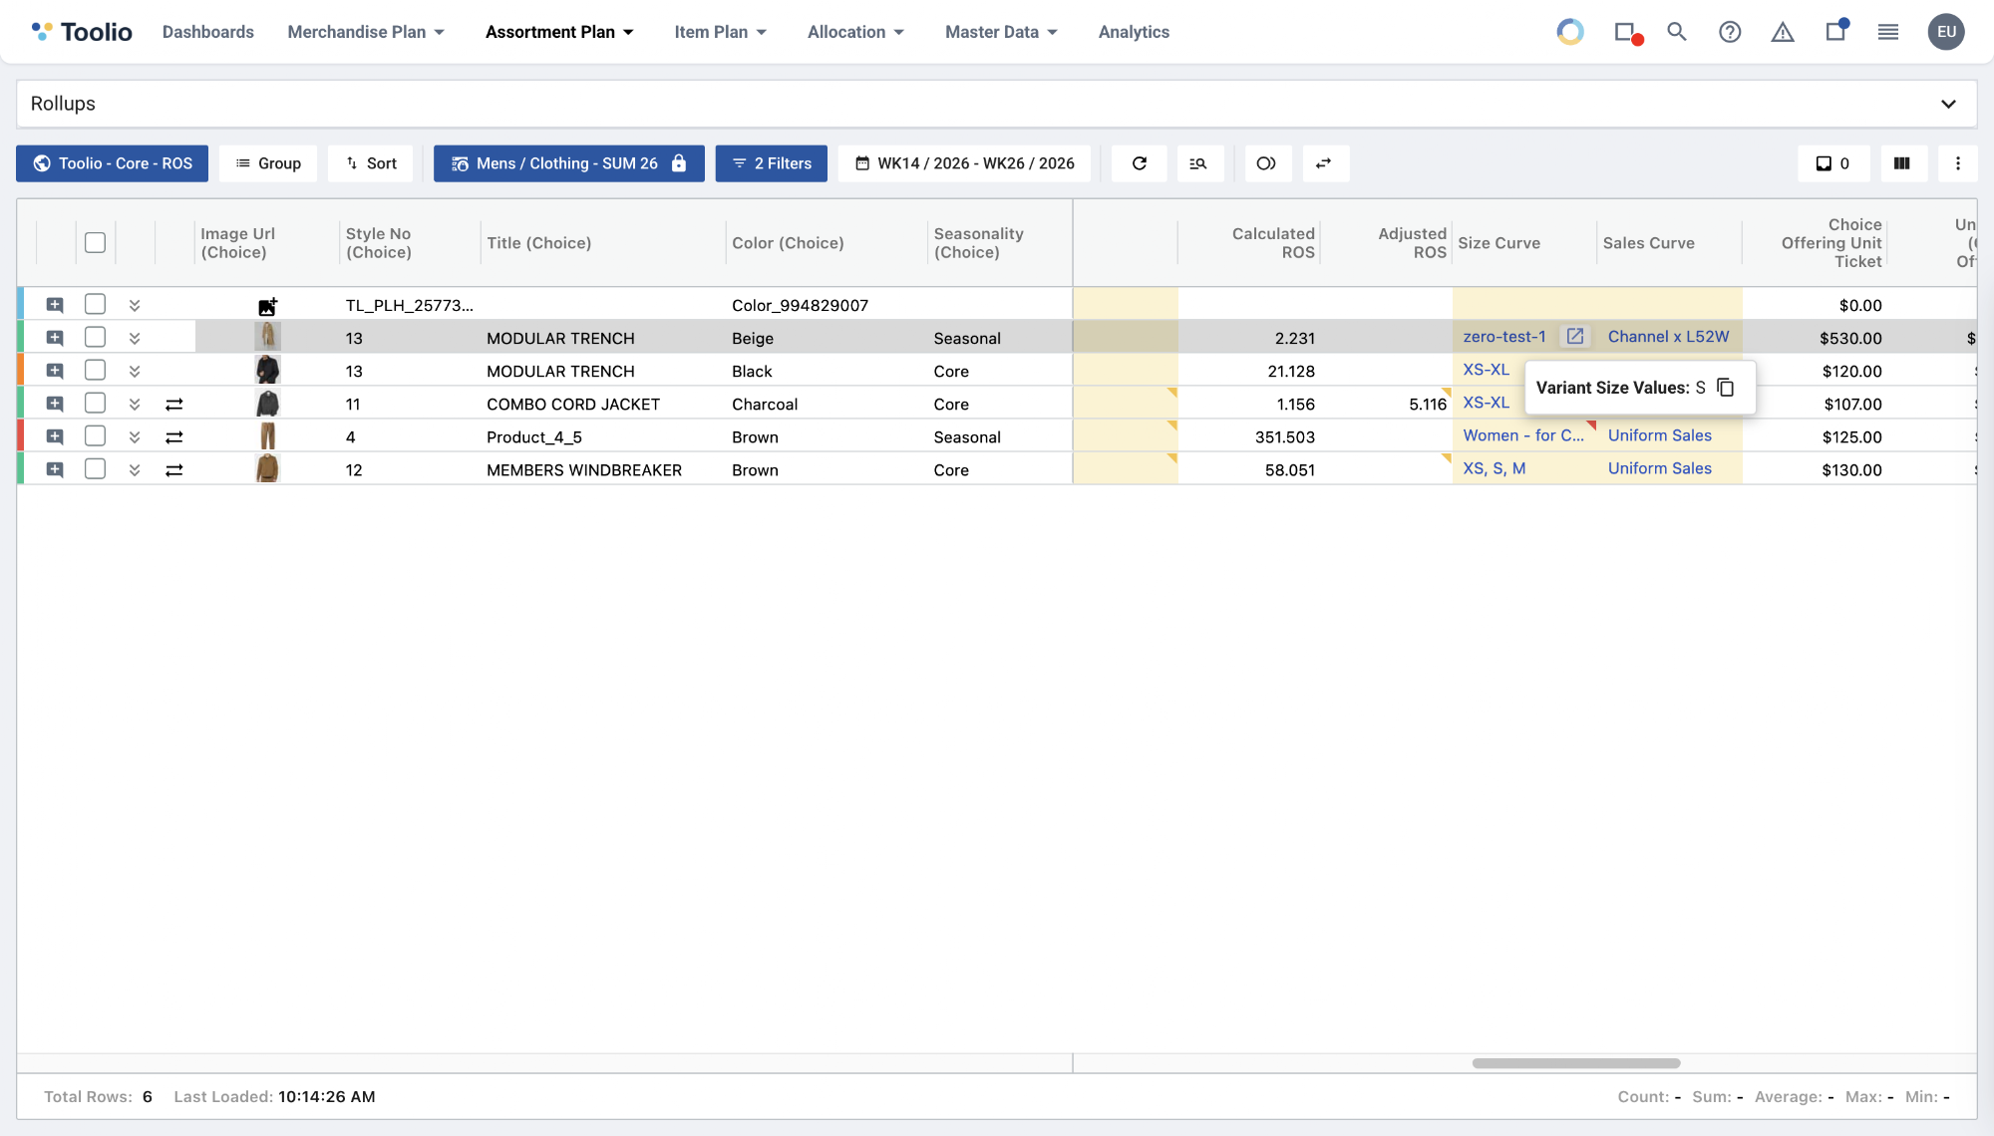Image resolution: width=1994 pixels, height=1136 pixels.
Task: Check the TL_PLH_25773 row checkbox
Action: click(95, 304)
